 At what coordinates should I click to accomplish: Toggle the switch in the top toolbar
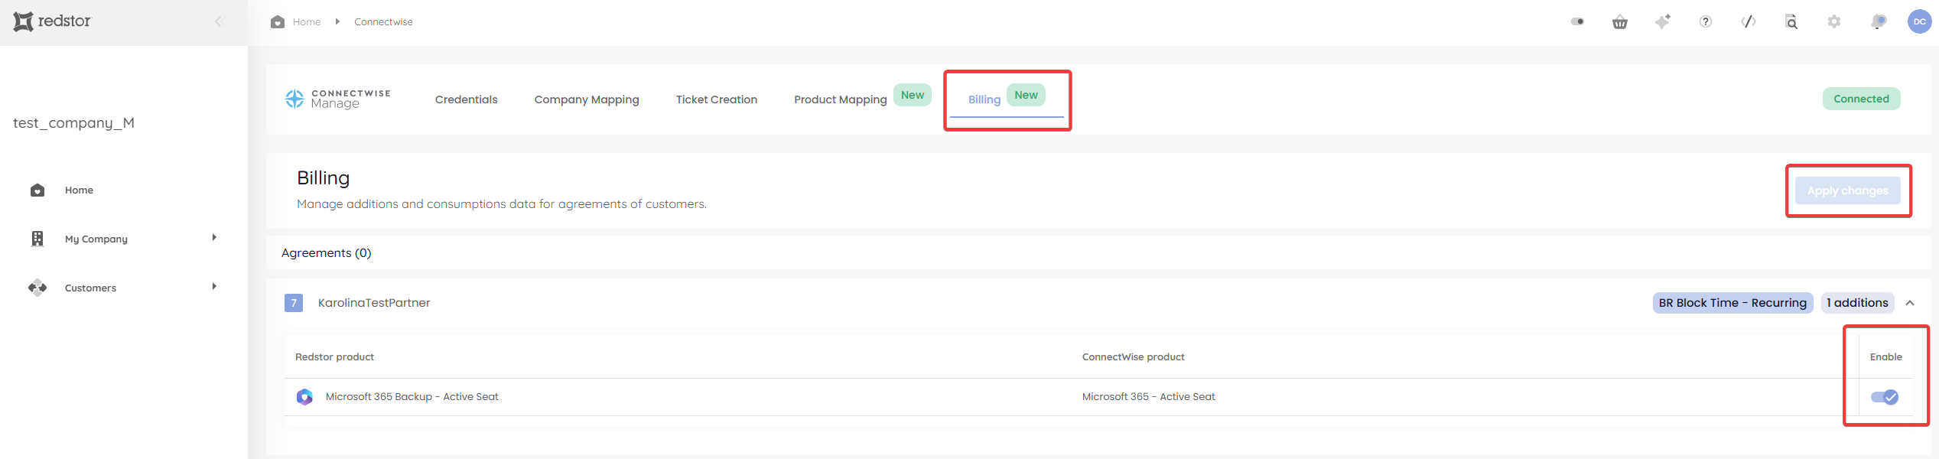pos(1577,21)
